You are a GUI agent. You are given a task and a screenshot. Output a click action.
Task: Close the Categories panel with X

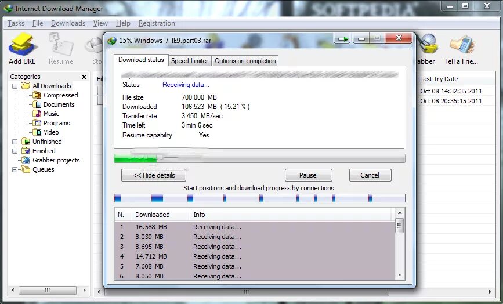84,77
